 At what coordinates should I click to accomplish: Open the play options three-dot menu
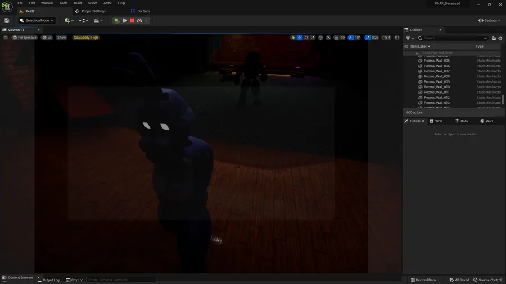click(x=147, y=20)
